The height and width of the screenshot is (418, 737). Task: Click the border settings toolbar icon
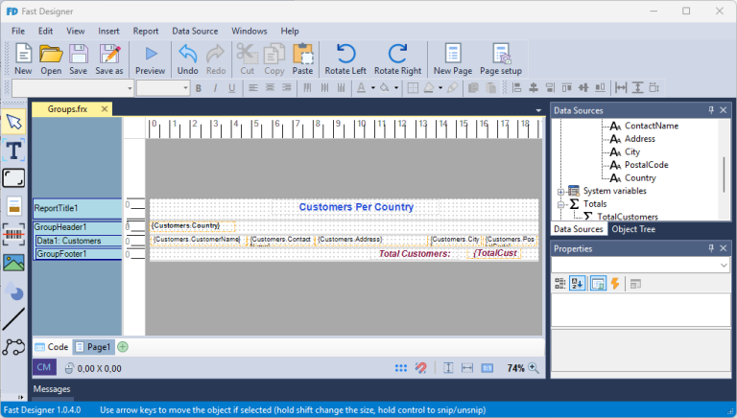[x=413, y=88]
